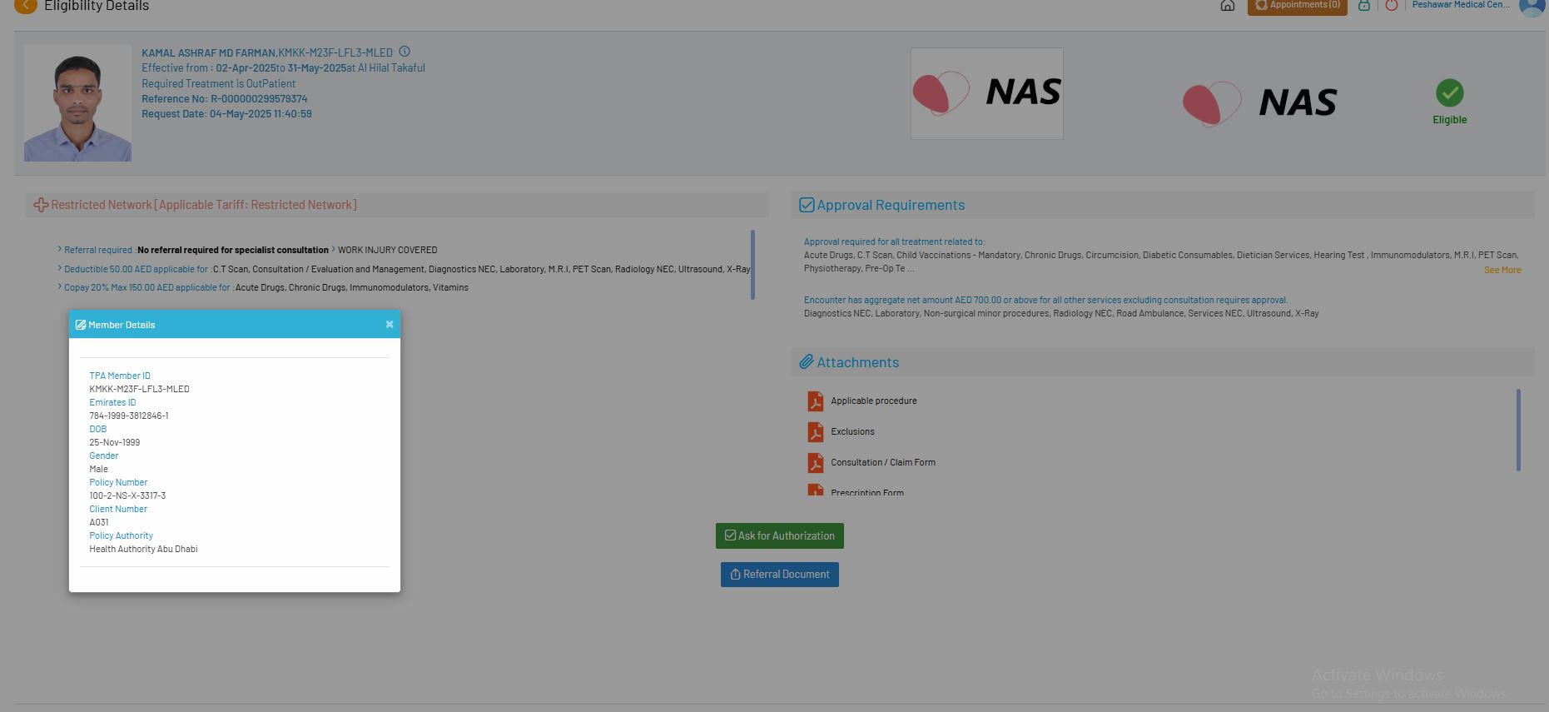Click the Consultation / Claim Form attachment name
Image resolution: width=1549 pixels, height=712 pixels.
point(883,463)
